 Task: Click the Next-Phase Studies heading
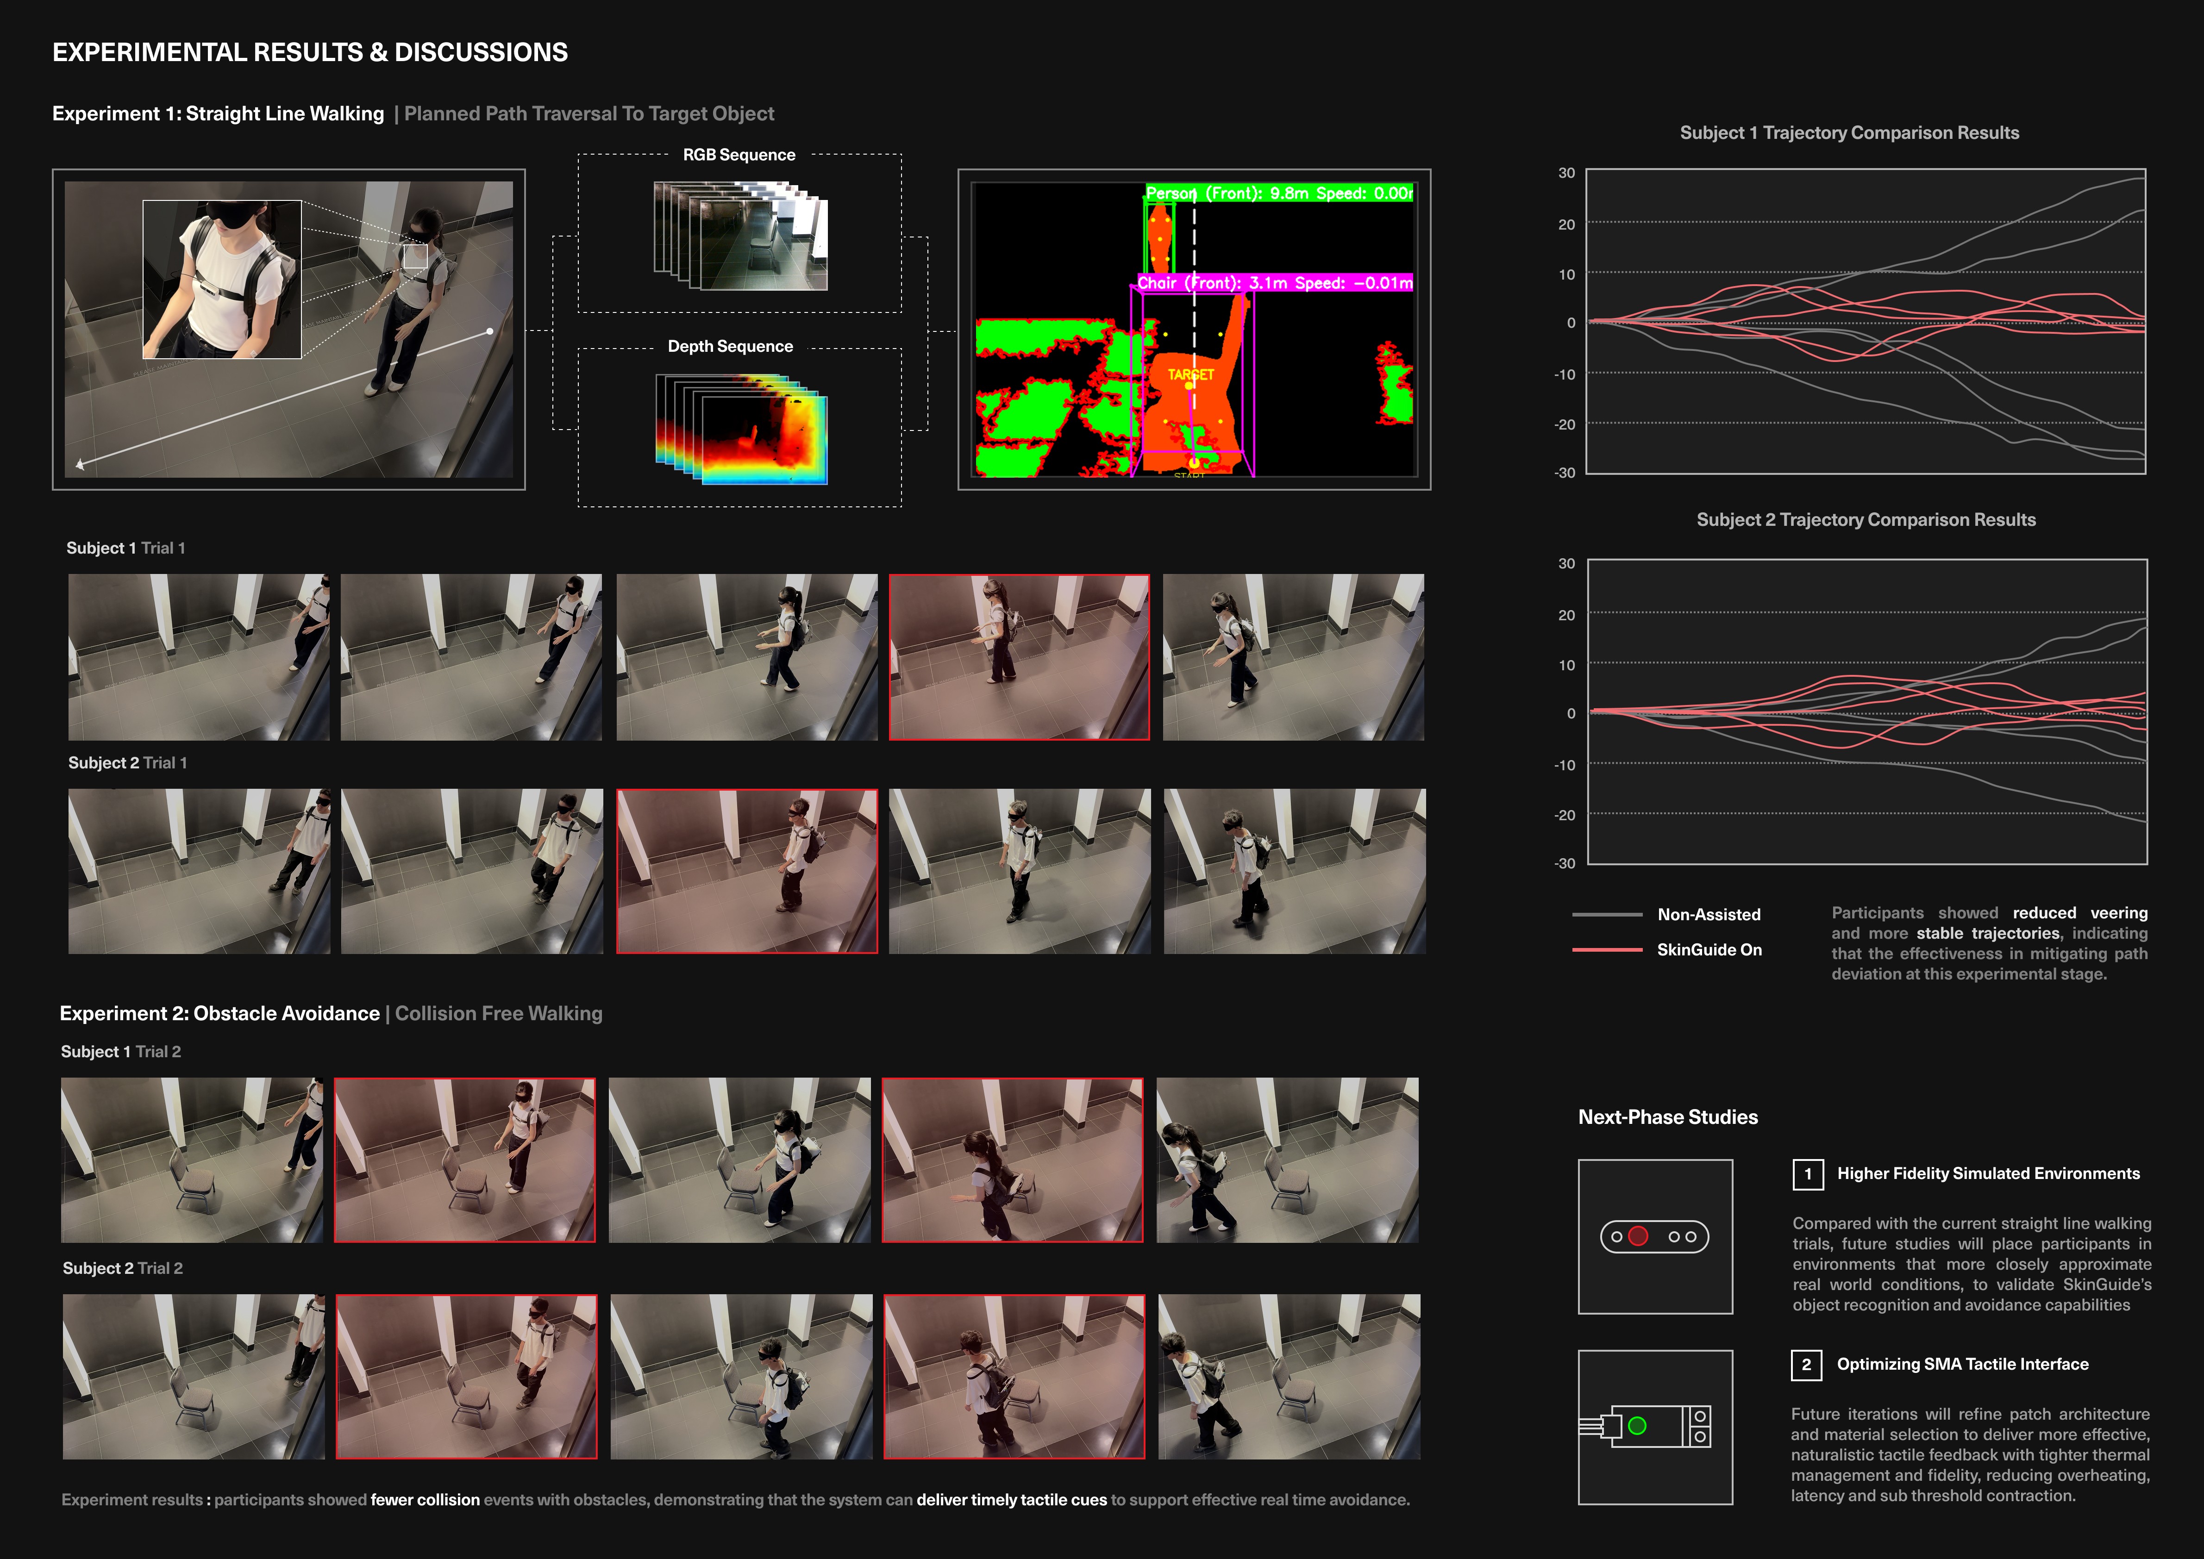click(1667, 1117)
